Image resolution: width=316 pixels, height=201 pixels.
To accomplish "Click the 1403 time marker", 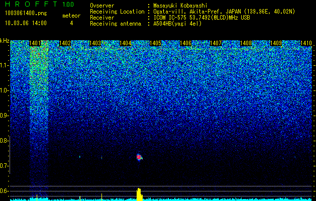I will [x=95, y=43].
